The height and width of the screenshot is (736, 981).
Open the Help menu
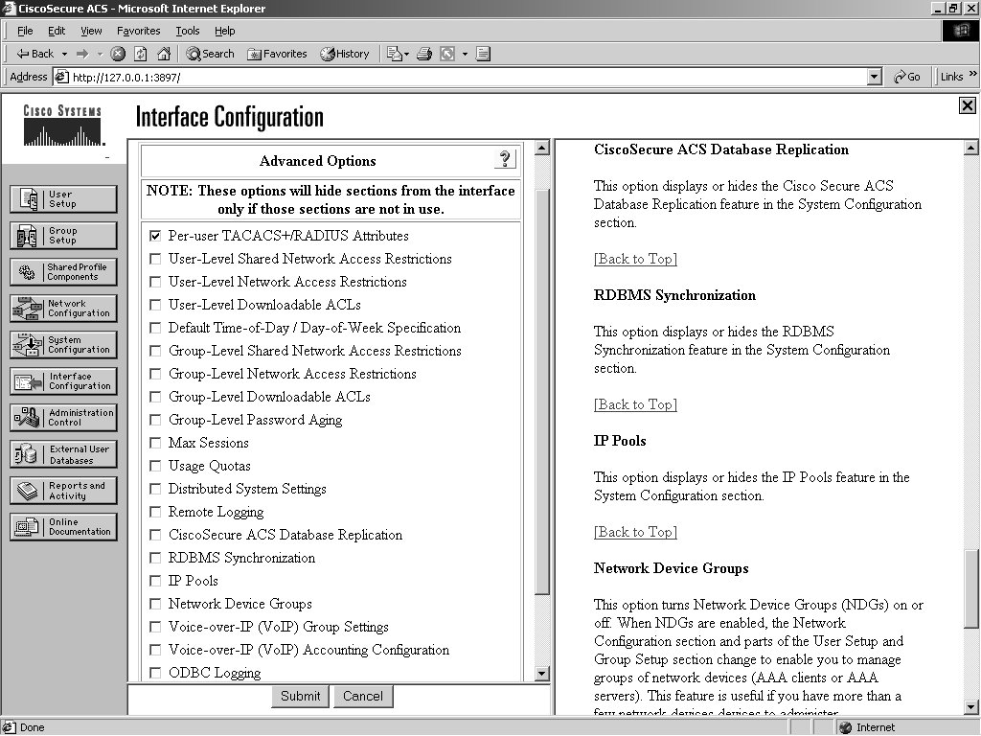[x=224, y=31]
